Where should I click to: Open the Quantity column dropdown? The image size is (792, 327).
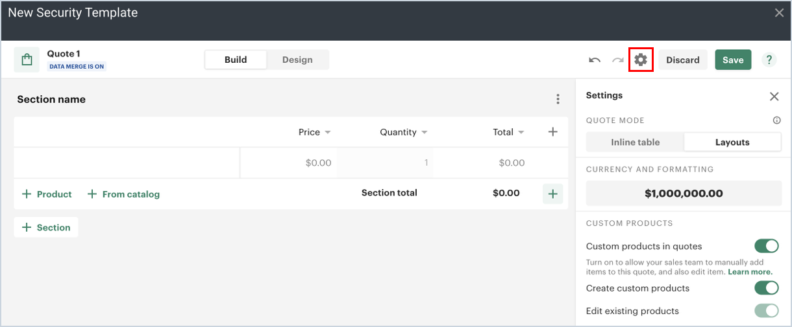coord(425,133)
